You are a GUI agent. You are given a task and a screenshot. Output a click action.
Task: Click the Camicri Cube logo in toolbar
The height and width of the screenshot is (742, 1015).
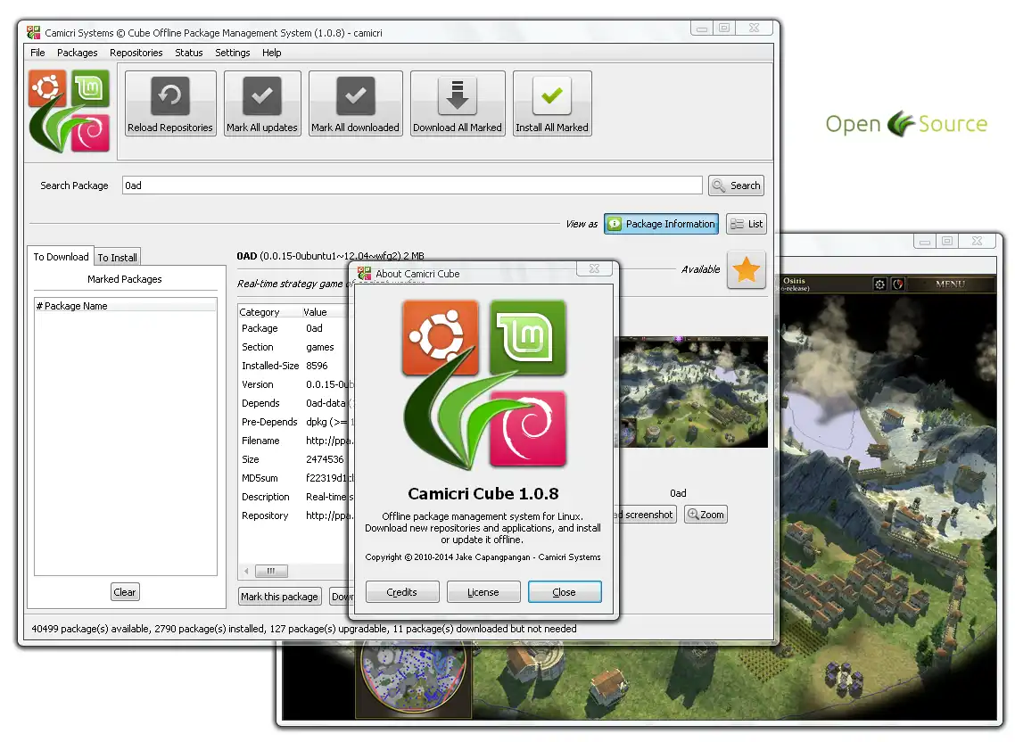(x=70, y=111)
